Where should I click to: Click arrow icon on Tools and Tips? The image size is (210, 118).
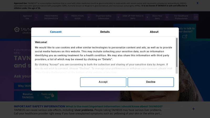53,96
